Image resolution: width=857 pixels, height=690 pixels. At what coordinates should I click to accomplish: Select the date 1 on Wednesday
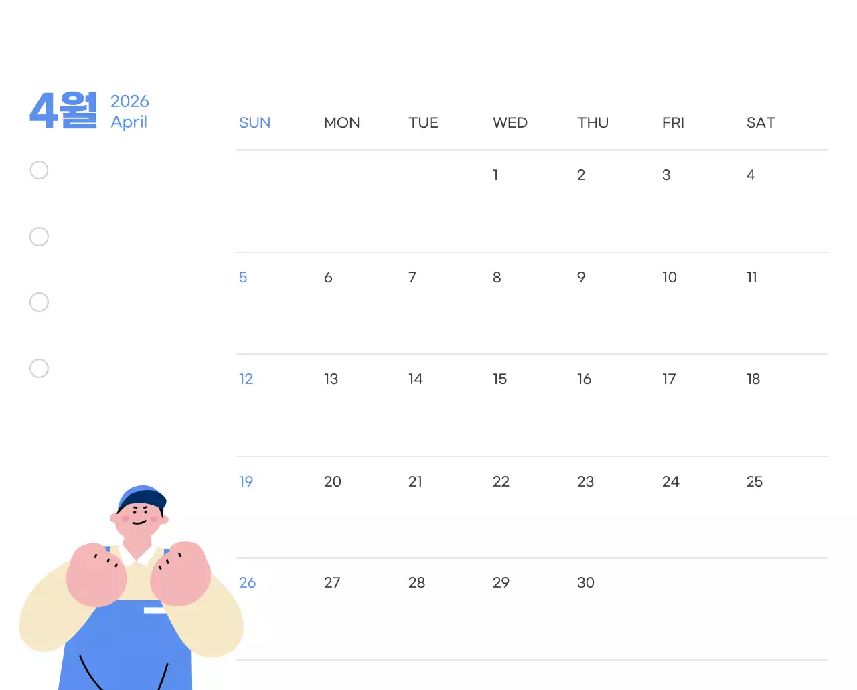coord(495,175)
